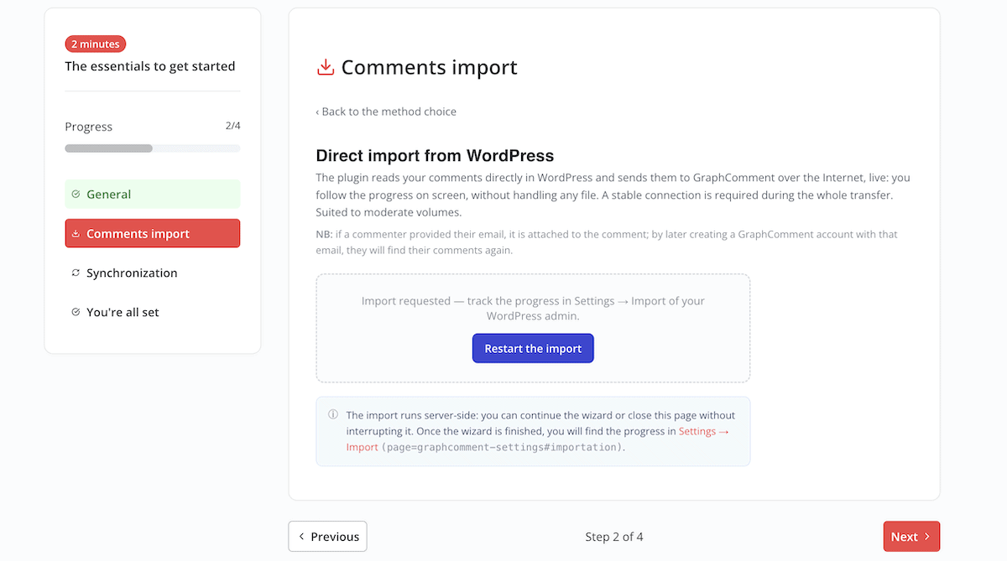Viewport: 1007px width, 561px height.
Task: Click the 2/4 progress count
Action: (x=232, y=126)
